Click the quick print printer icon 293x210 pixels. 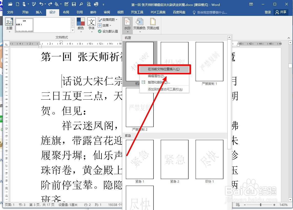point(96,4)
